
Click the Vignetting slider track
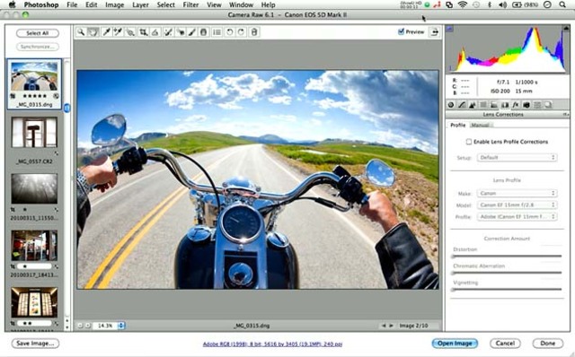tap(507, 289)
